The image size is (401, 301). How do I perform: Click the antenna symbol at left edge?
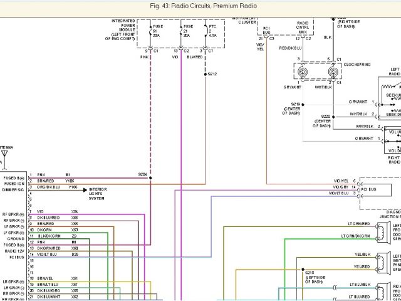click(4, 154)
